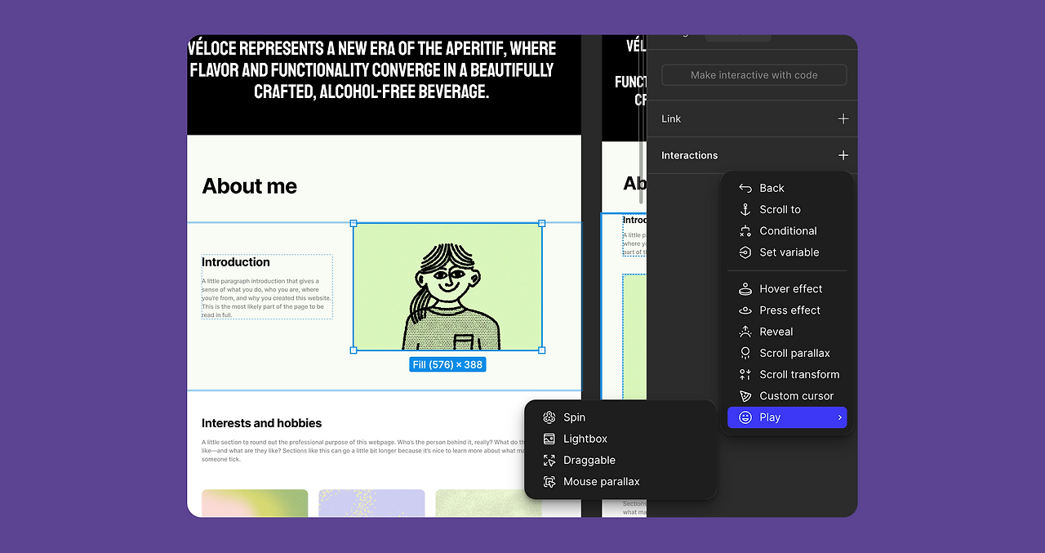This screenshot has height=553, width=1045.
Task: Click the bottom-right selection handle of image
Action: click(542, 350)
